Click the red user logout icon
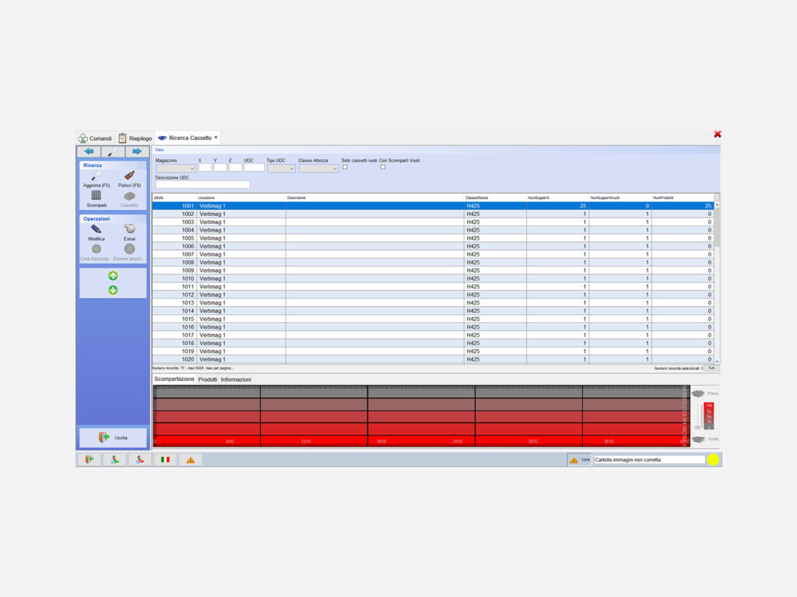 pos(140,460)
